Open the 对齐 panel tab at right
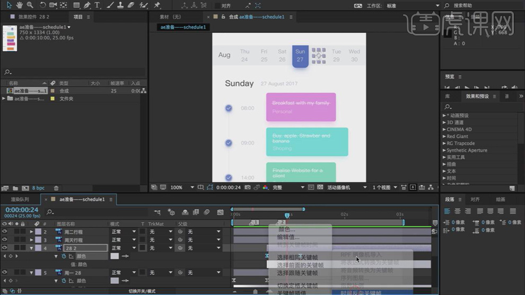This screenshot has width=525, height=295. point(475,199)
